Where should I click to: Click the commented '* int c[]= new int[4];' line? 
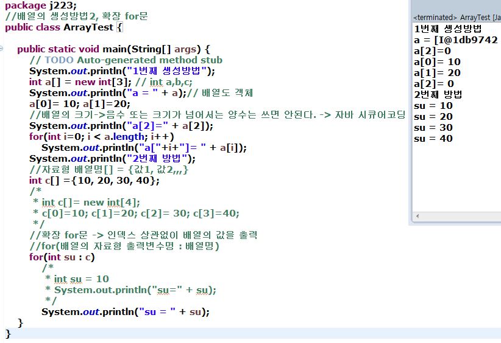pyautogui.click(x=87, y=203)
